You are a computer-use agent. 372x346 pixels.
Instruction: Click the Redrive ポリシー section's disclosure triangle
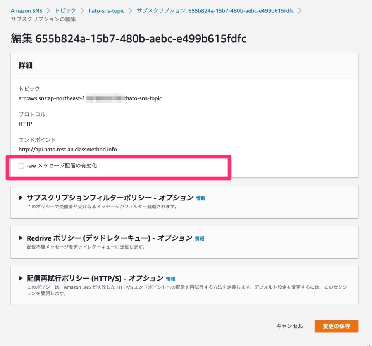tap(20, 238)
